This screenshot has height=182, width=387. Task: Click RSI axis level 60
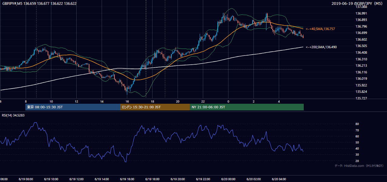tap(357, 136)
